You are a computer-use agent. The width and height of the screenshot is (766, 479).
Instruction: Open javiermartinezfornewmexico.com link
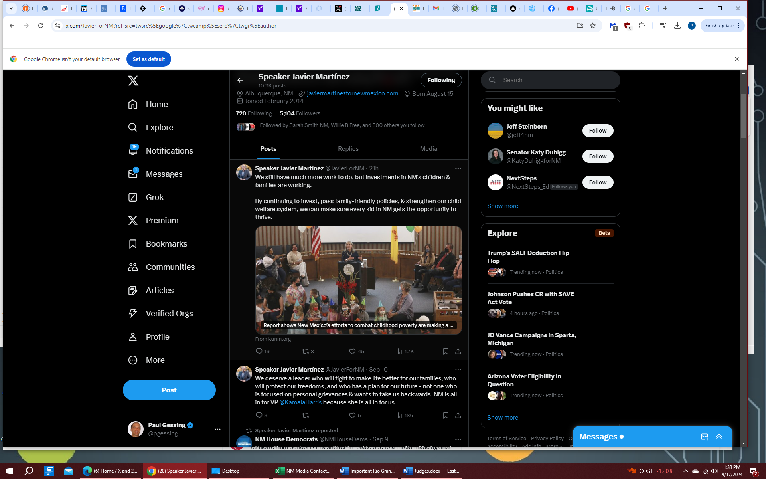coord(352,93)
